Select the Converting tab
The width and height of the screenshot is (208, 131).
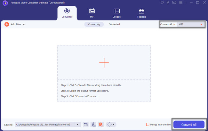pos(94,24)
